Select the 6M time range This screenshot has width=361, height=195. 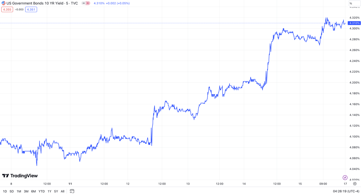[33, 191]
